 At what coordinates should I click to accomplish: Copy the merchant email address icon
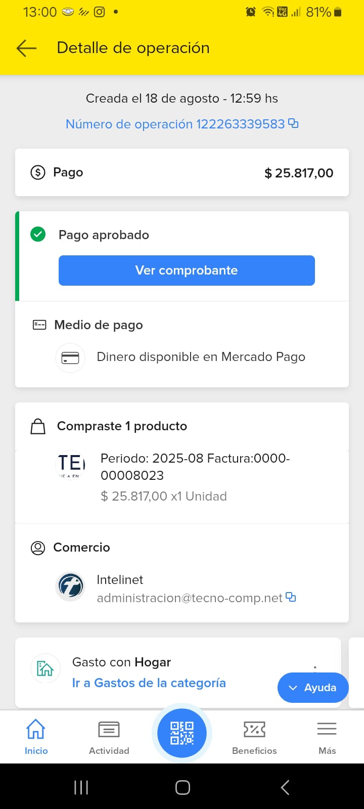[291, 597]
